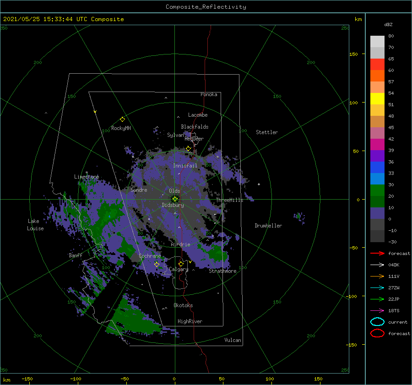Viewport: 412px width, 385px height.
Task: Select the cyan current ellipse icon
Action: coord(377,322)
